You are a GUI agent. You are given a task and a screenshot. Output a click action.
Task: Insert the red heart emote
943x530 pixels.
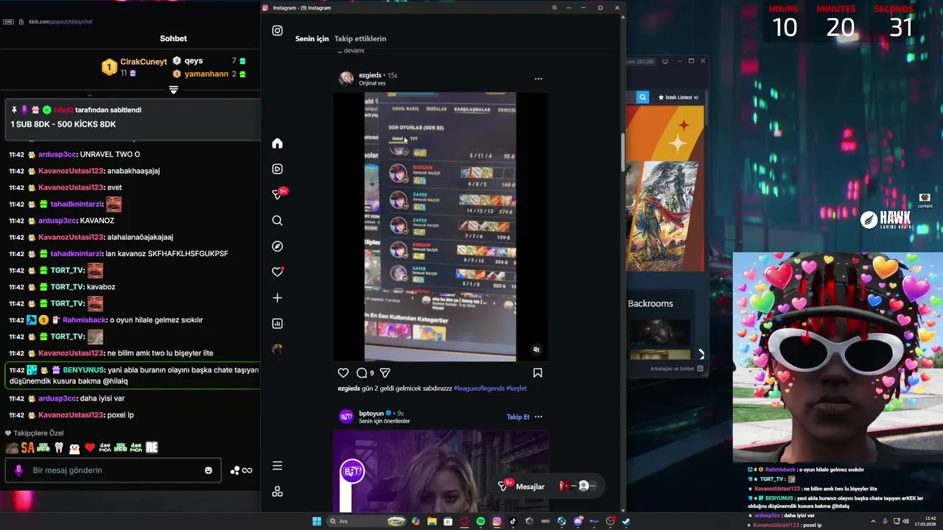(90, 448)
